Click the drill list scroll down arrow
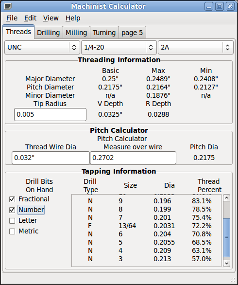This screenshot has height=285, width=238. (226, 263)
